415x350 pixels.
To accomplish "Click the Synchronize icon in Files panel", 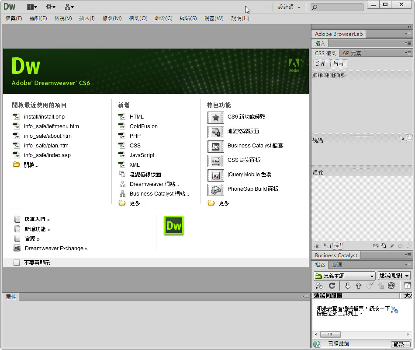I will (x=391, y=286).
